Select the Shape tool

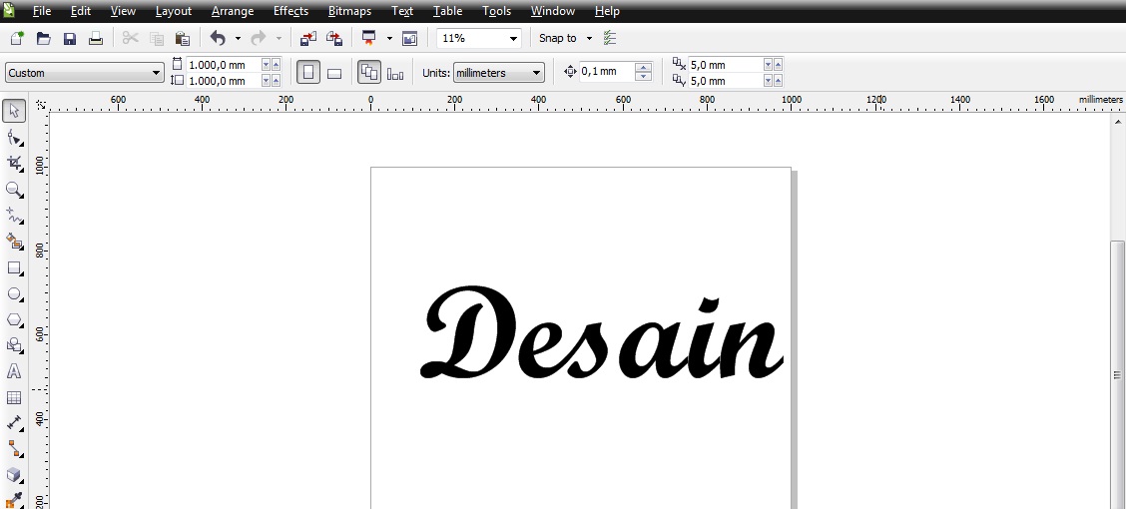pos(14,137)
